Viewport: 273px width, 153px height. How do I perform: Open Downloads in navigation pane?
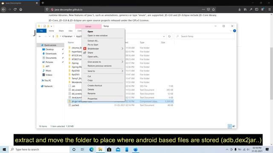(51, 54)
